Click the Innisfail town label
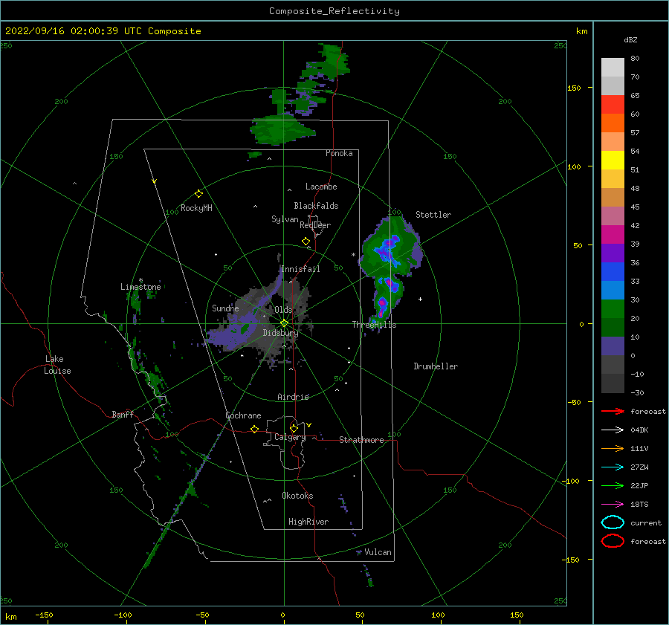 [300, 269]
